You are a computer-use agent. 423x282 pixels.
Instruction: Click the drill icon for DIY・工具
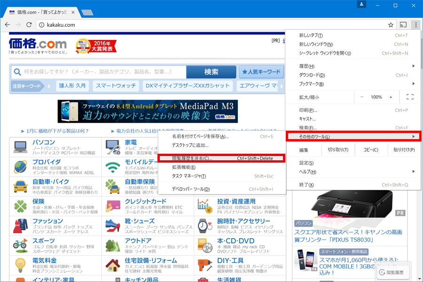[x=205, y=265]
